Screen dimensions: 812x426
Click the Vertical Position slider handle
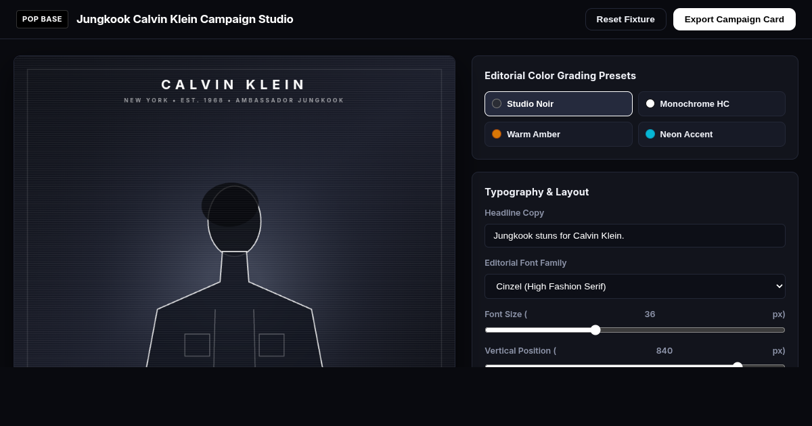coord(738,366)
